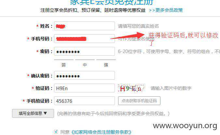The image size is (220, 135).
Task: Click the 手机号码 phone number field
Action: 85,39
